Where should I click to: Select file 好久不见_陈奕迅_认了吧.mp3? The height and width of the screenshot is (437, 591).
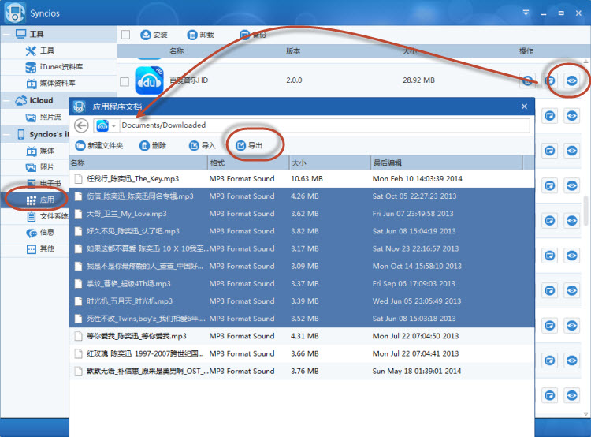302,231
